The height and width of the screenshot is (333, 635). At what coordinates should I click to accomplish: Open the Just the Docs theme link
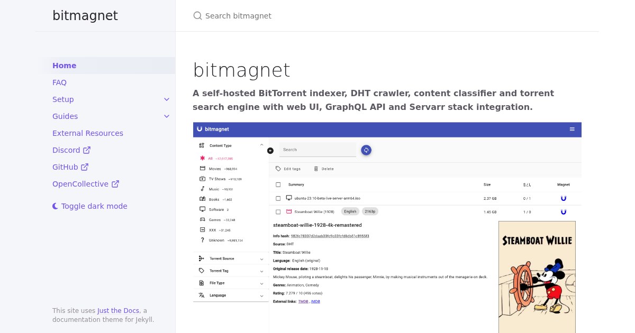[119, 311]
